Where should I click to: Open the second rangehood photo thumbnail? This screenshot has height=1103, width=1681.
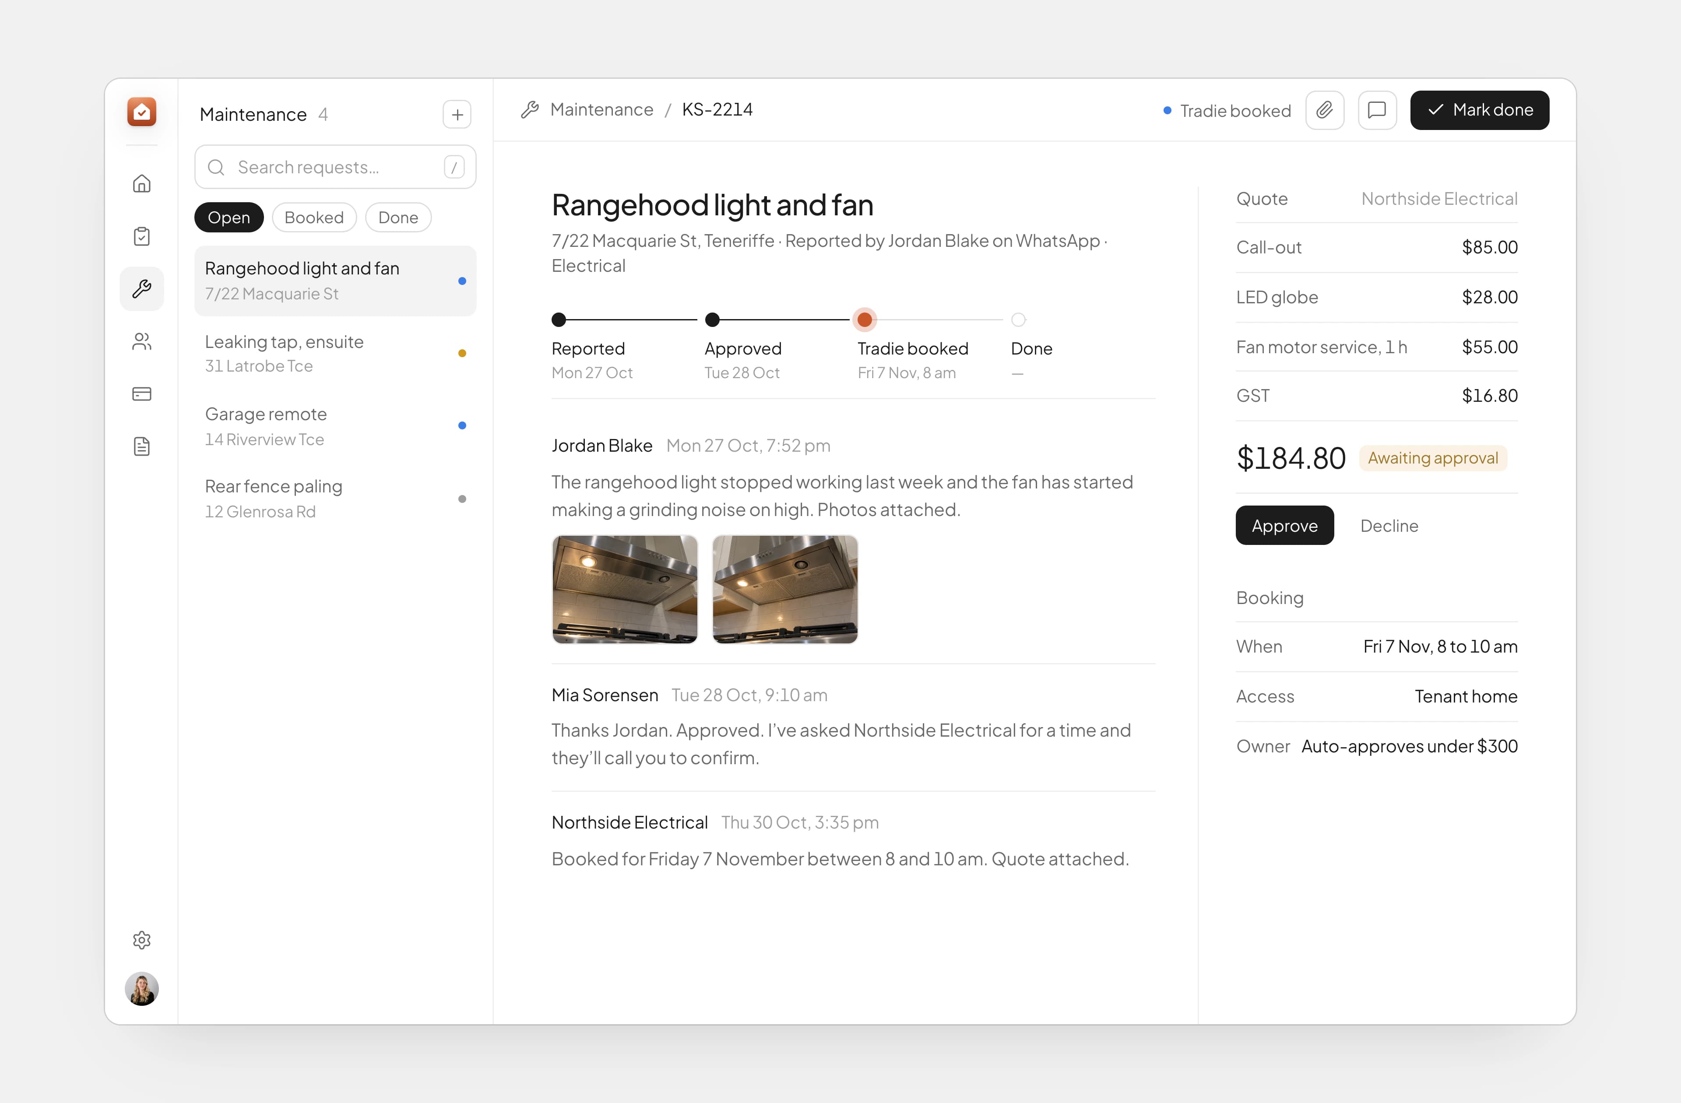[785, 590]
